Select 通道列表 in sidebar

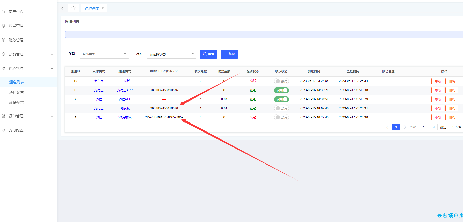(x=28, y=82)
